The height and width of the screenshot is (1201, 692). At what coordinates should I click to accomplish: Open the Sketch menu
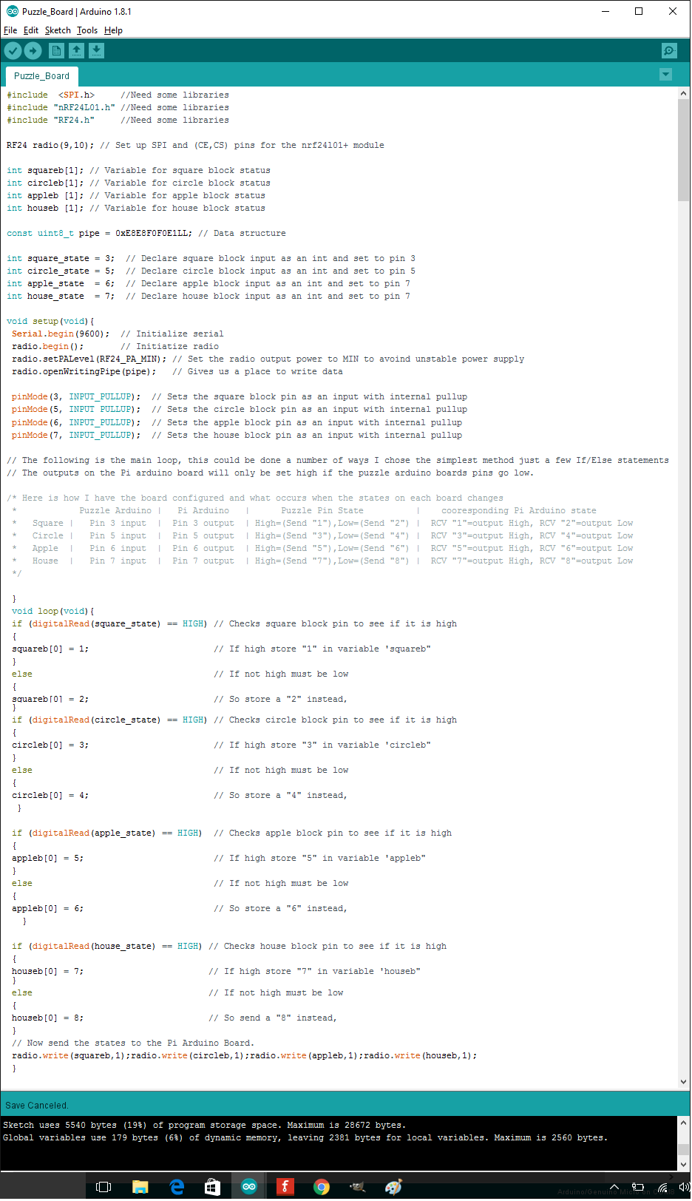point(58,30)
